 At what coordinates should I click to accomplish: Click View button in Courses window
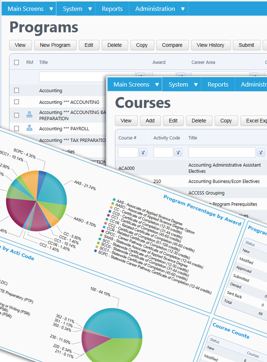[126, 121]
